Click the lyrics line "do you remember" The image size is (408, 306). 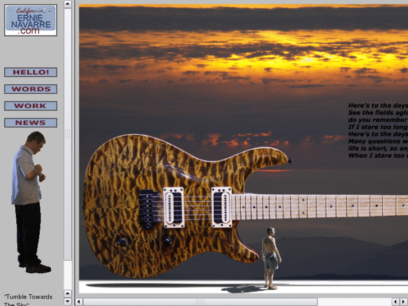[378, 120]
